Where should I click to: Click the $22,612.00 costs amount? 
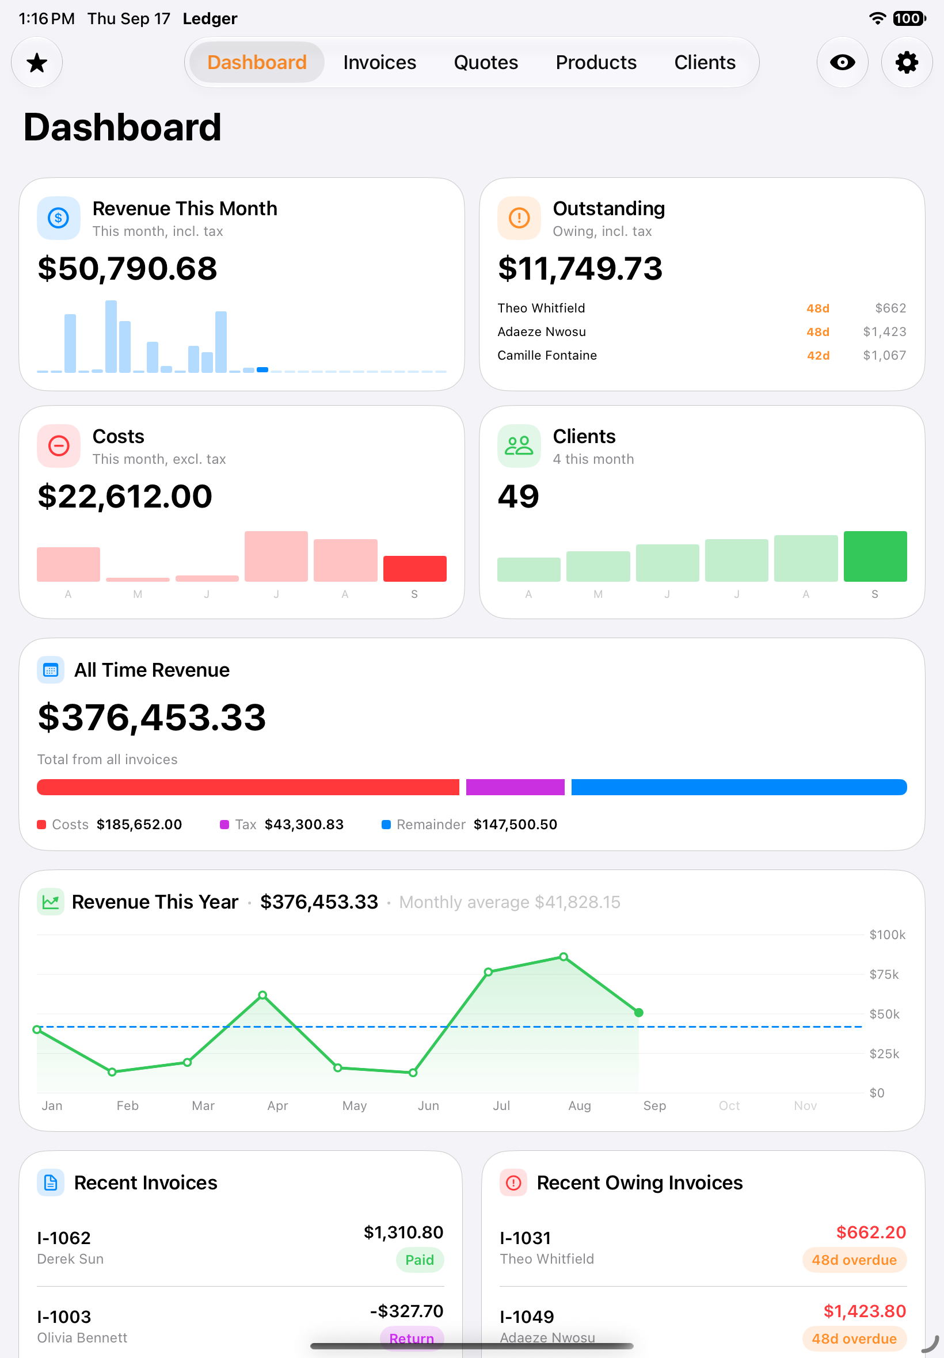(x=125, y=496)
